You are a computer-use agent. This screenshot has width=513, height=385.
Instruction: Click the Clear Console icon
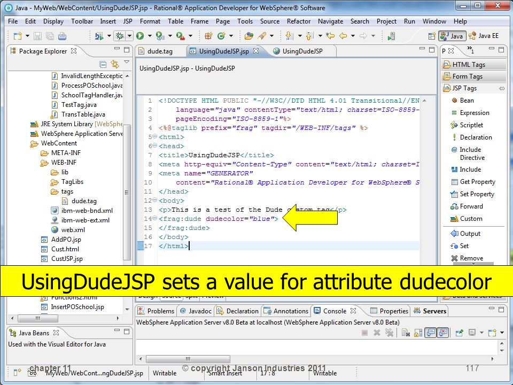[406, 333]
